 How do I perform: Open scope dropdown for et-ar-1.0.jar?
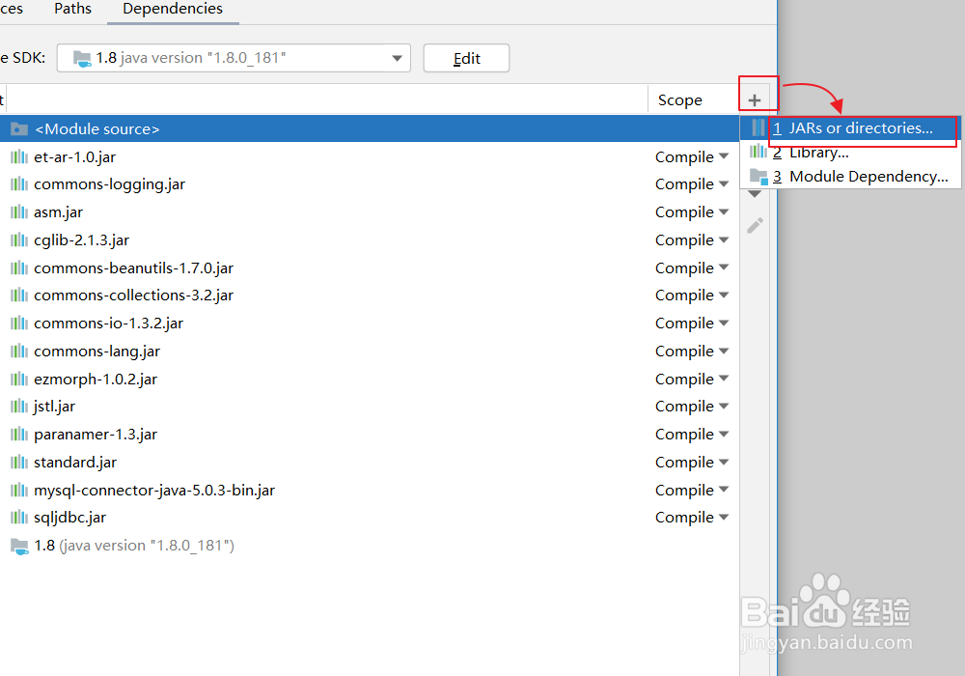tap(724, 156)
